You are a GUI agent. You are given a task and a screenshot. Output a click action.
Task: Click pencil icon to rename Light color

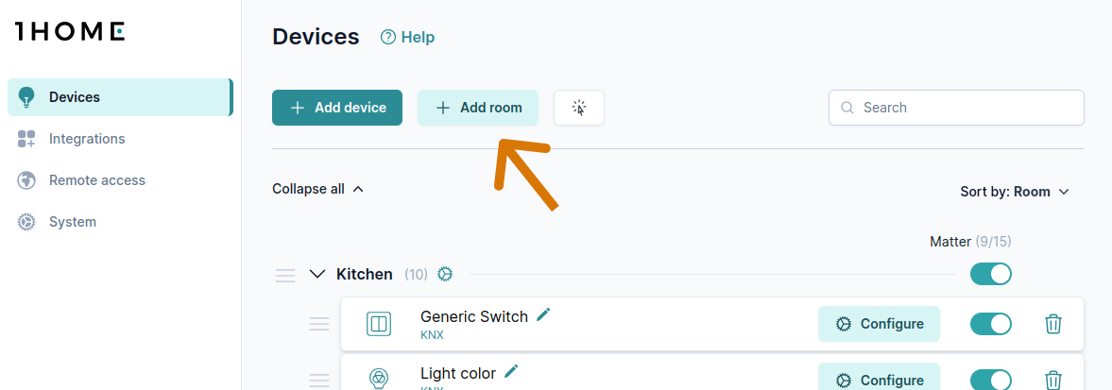(511, 372)
